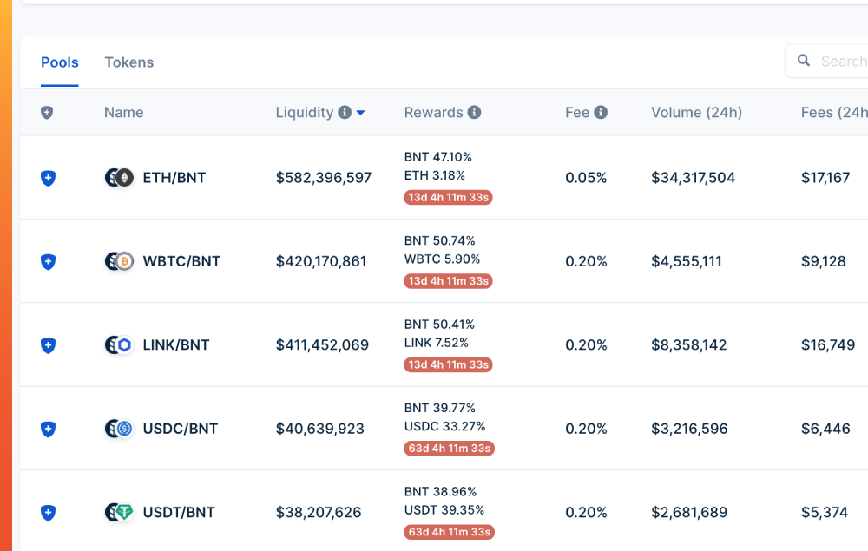The width and height of the screenshot is (868, 551).
Task: Select fees value $9,128
Action: click(823, 261)
